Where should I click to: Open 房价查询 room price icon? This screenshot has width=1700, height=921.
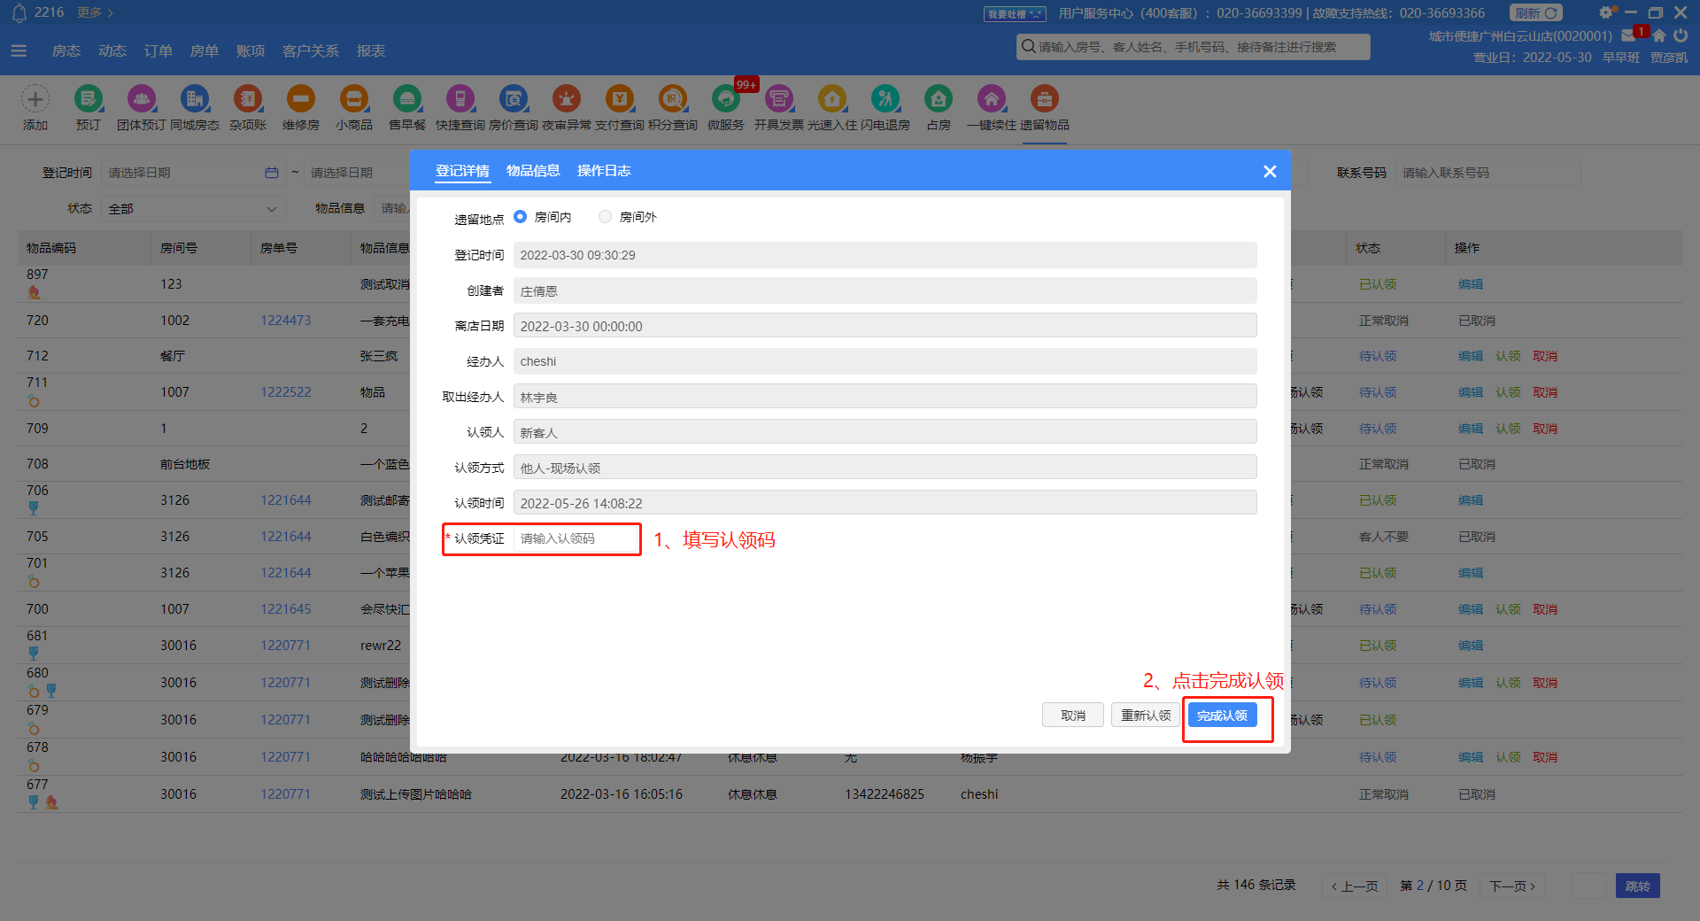click(x=514, y=99)
